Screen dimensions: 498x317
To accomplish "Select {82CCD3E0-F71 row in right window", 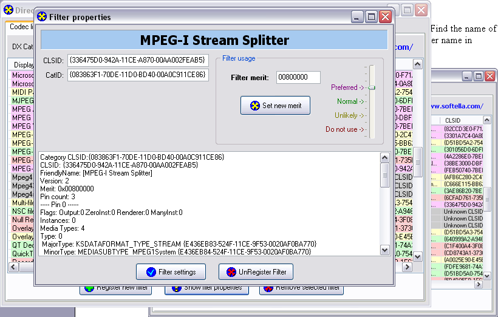I will (x=457, y=129).
